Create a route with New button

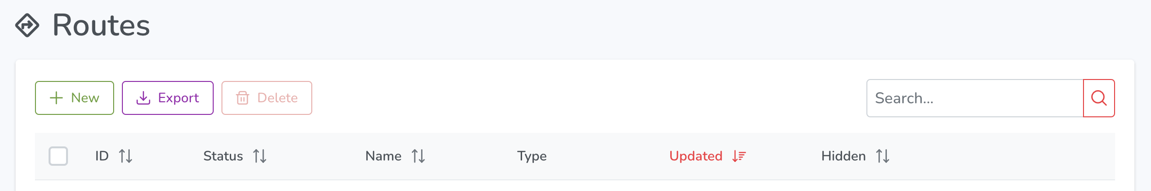tap(74, 98)
